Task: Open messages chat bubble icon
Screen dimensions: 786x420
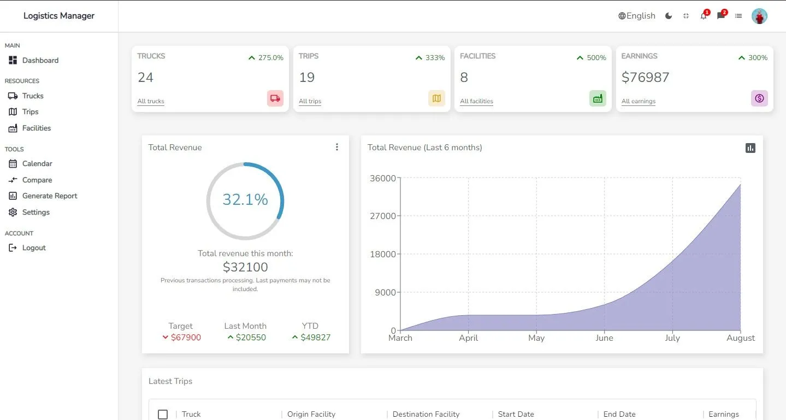Action: coord(721,16)
